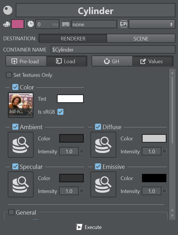Click the Emissive texture browse icon

103,184
